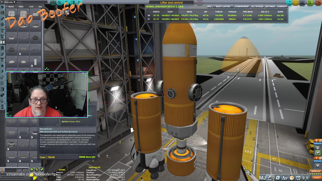The height and width of the screenshot is (181, 322).
Task: Click the RESET staging button
Action: pos(317,178)
